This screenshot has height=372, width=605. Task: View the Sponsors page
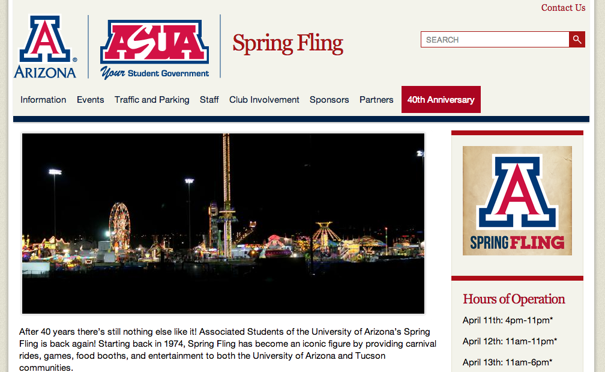pyautogui.click(x=329, y=100)
